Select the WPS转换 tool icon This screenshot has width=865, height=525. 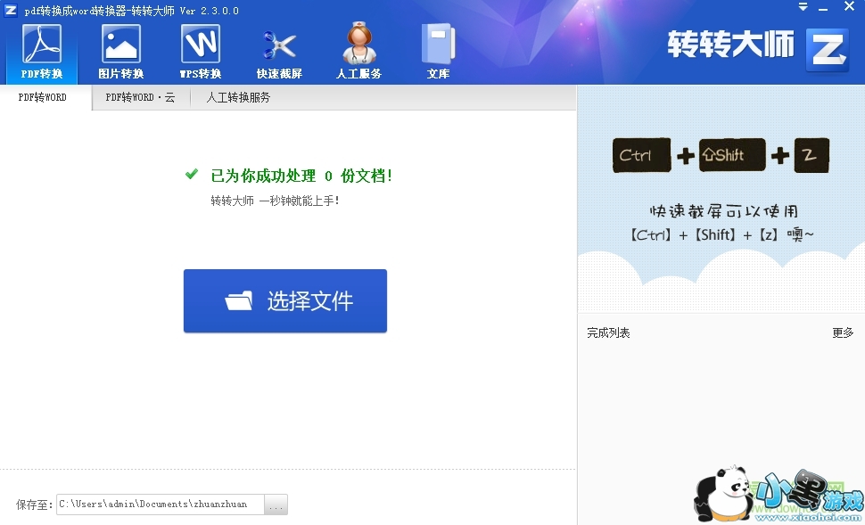[200, 52]
